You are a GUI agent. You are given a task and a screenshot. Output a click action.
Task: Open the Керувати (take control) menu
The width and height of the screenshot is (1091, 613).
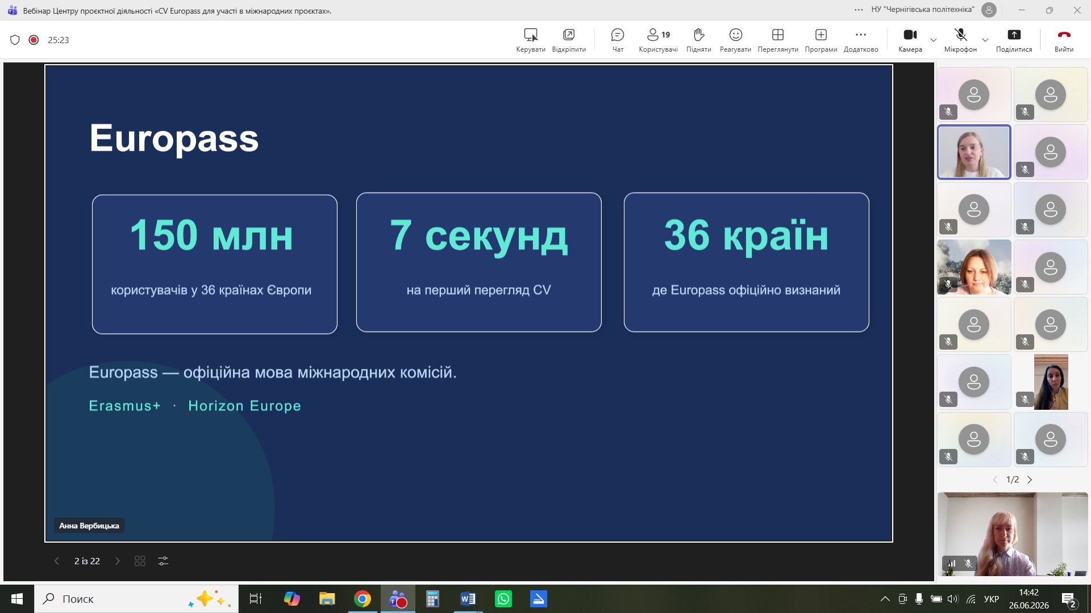pyautogui.click(x=531, y=40)
